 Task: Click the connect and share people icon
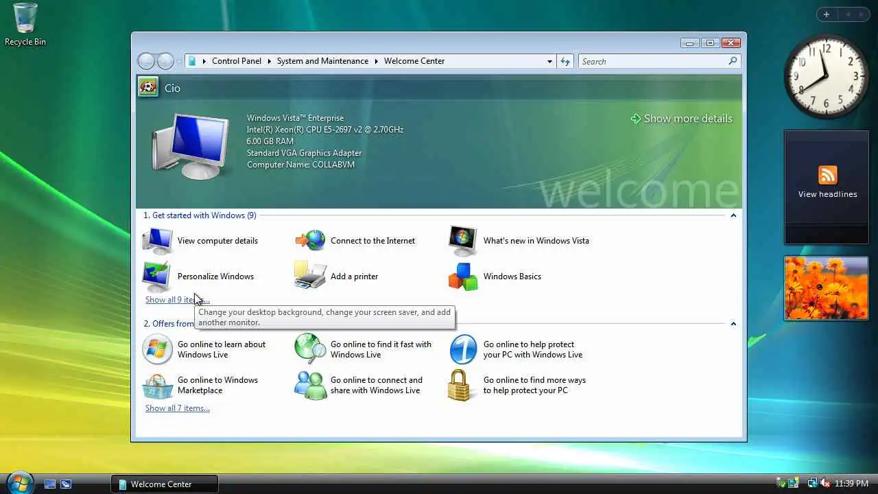310,385
